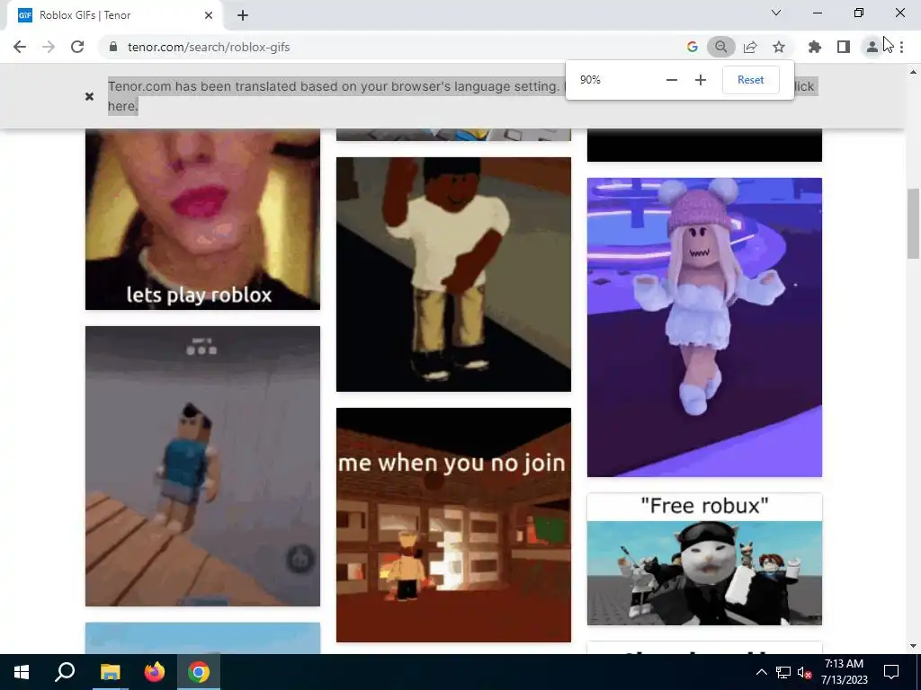921x690 pixels.
Task: Open the Extensions puzzle icon
Action: click(815, 47)
